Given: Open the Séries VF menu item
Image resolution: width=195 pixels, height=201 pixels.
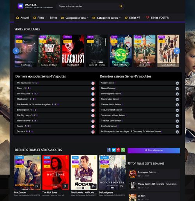Looking at the screenshot, I should [x=133, y=18].
